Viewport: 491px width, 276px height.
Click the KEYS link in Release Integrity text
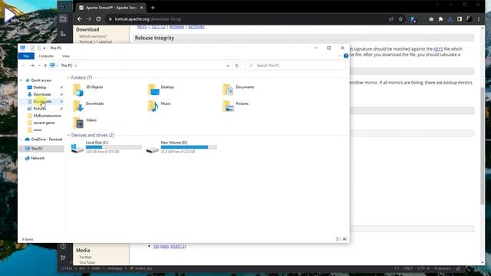pos(438,49)
